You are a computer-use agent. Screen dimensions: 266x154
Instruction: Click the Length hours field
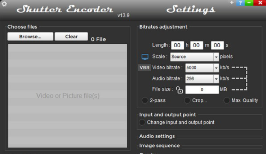point(177,45)
